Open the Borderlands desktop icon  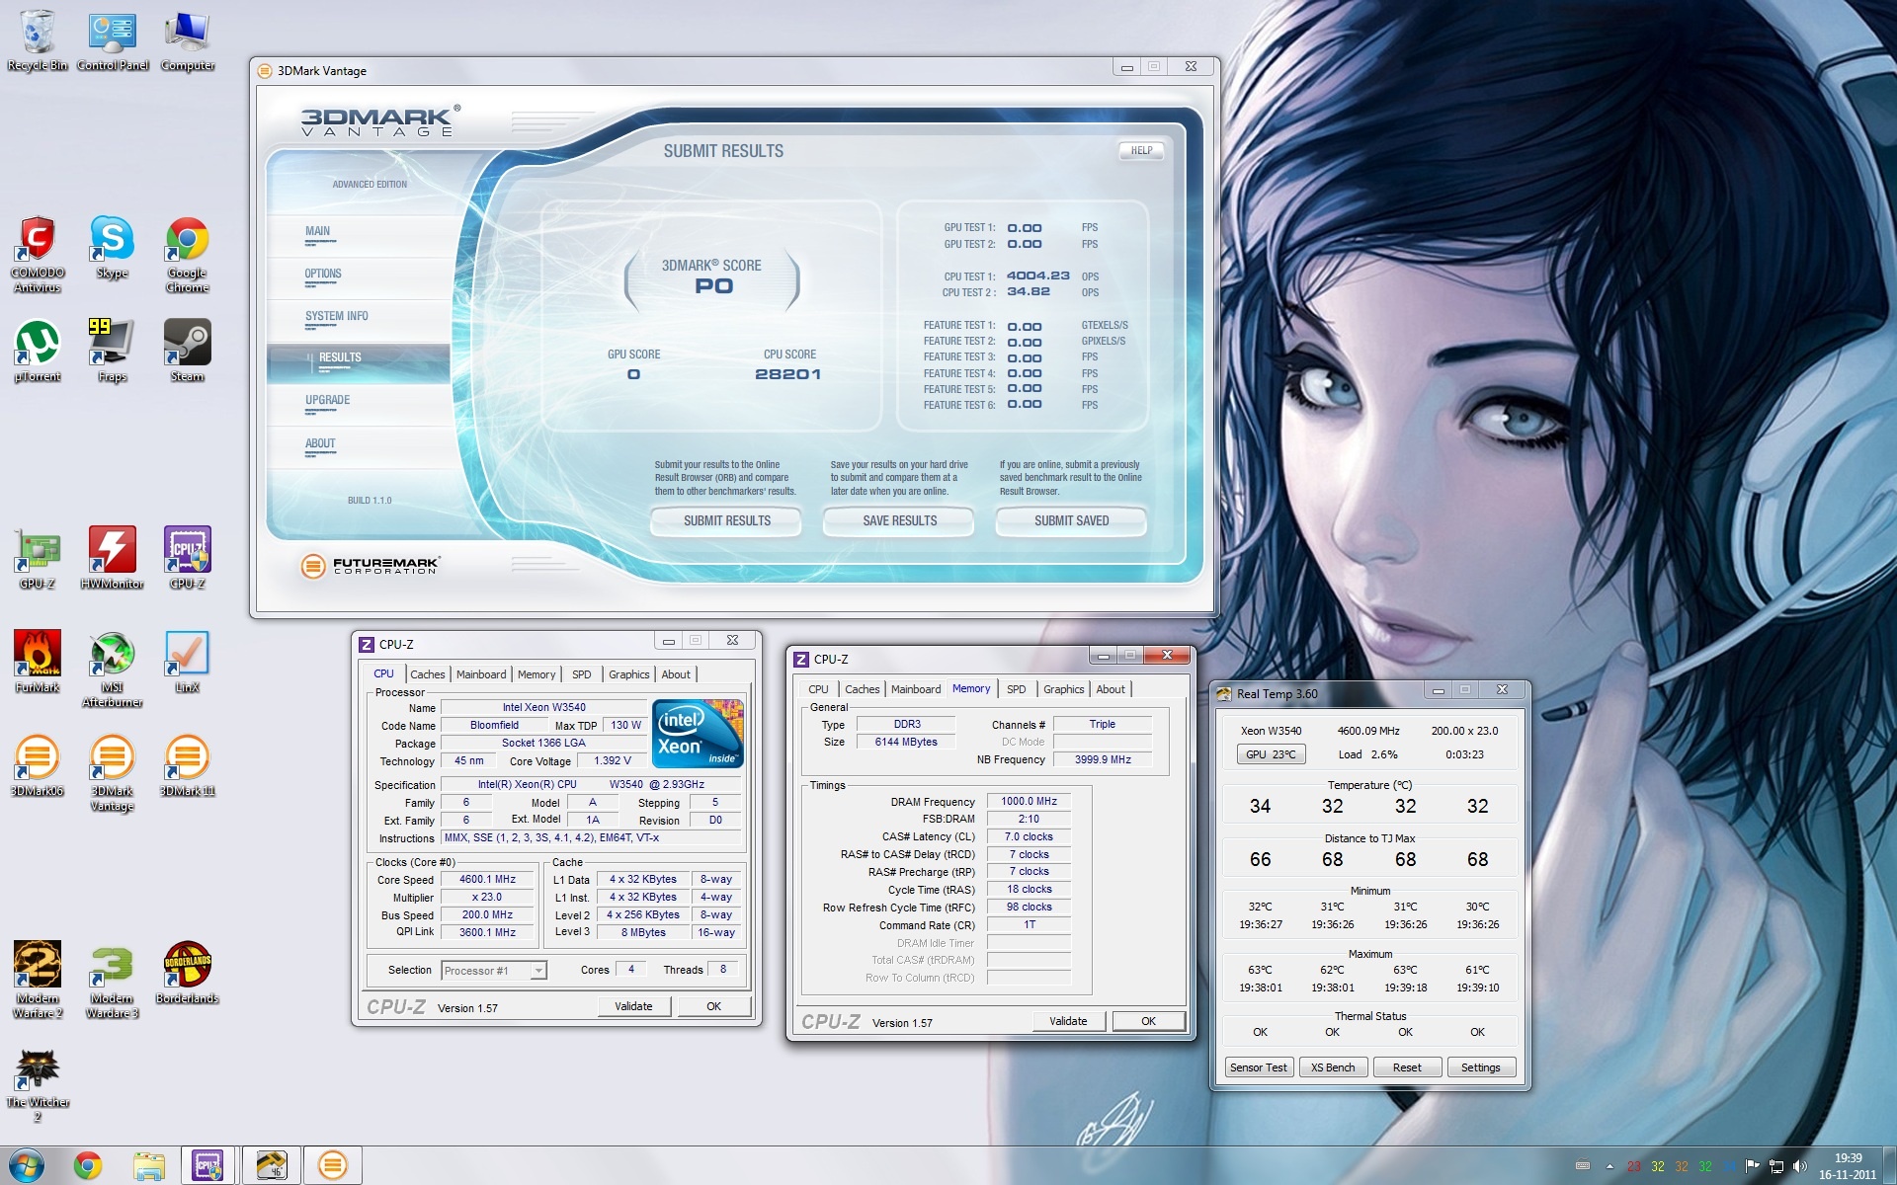[187, 966]
